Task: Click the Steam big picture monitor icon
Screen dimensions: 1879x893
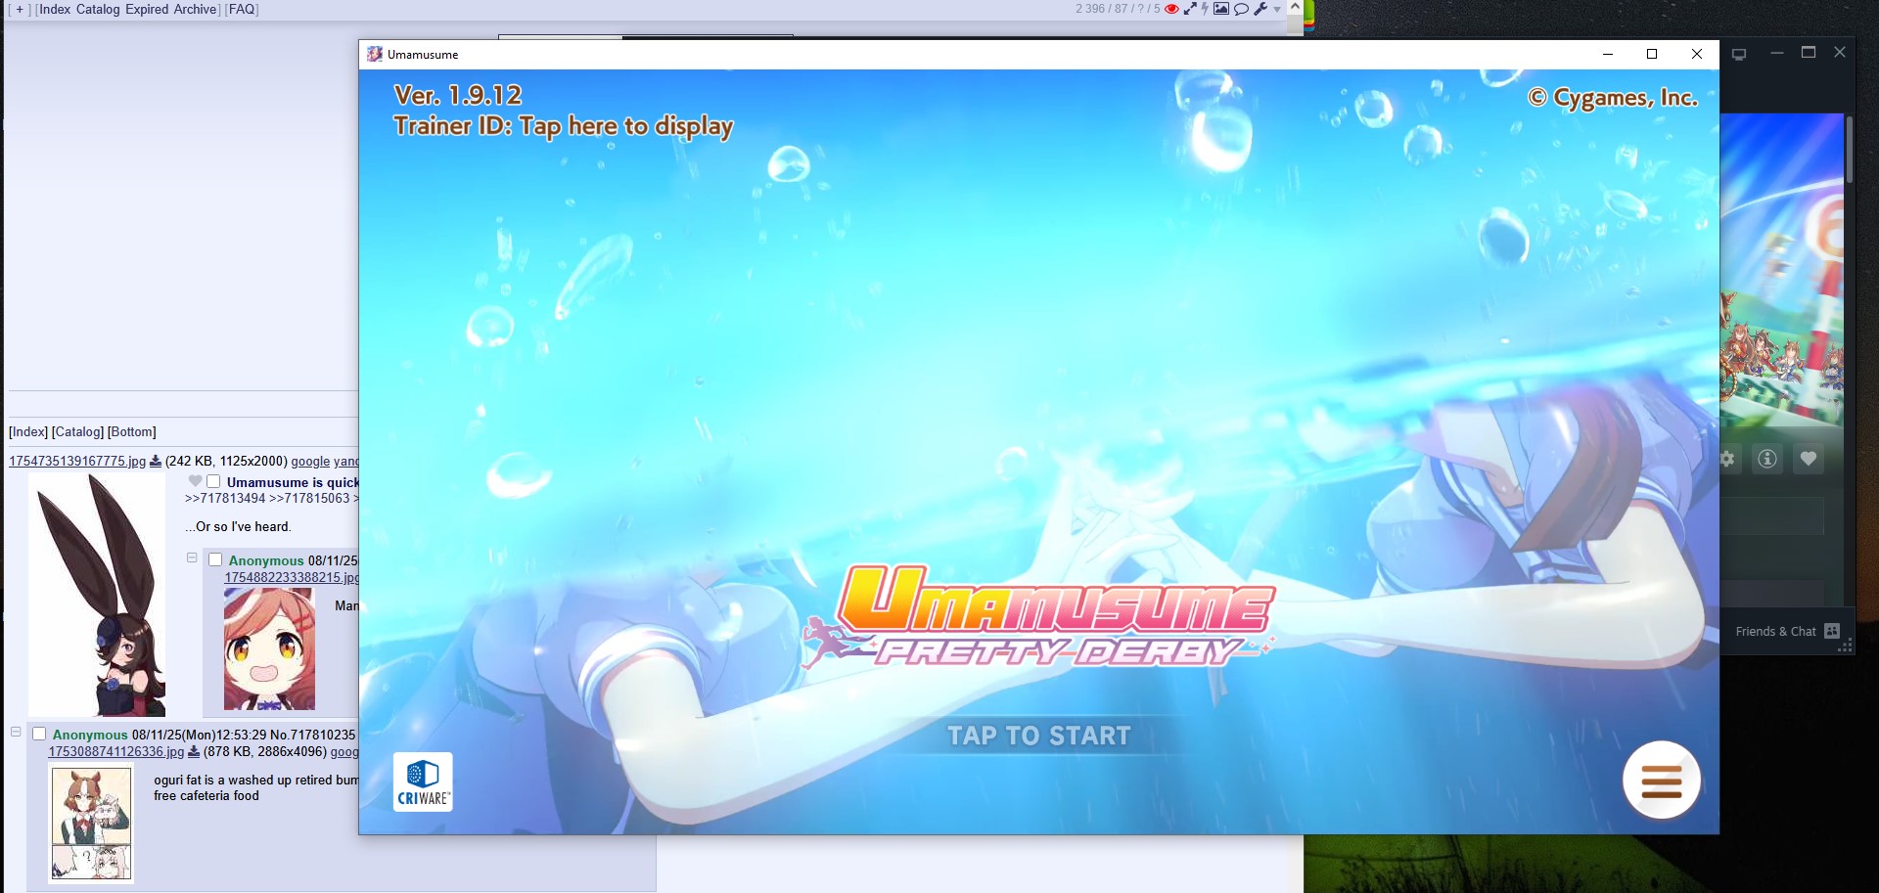Action: pyautogui.click(x=1739, y=54)
